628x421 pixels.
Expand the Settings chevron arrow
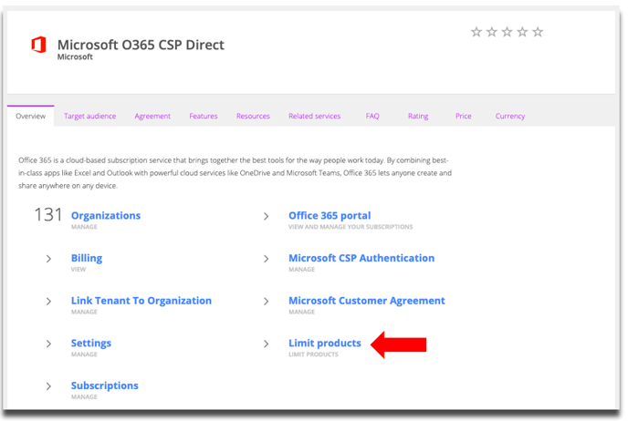(48, 344)
